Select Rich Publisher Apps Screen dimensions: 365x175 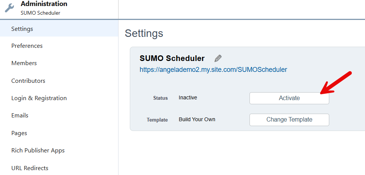(38, 151)
